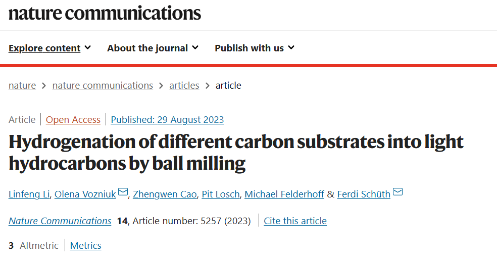Click the envelope icon beside Ferdi Schüth
497x276 pixels.
(397, 192)
